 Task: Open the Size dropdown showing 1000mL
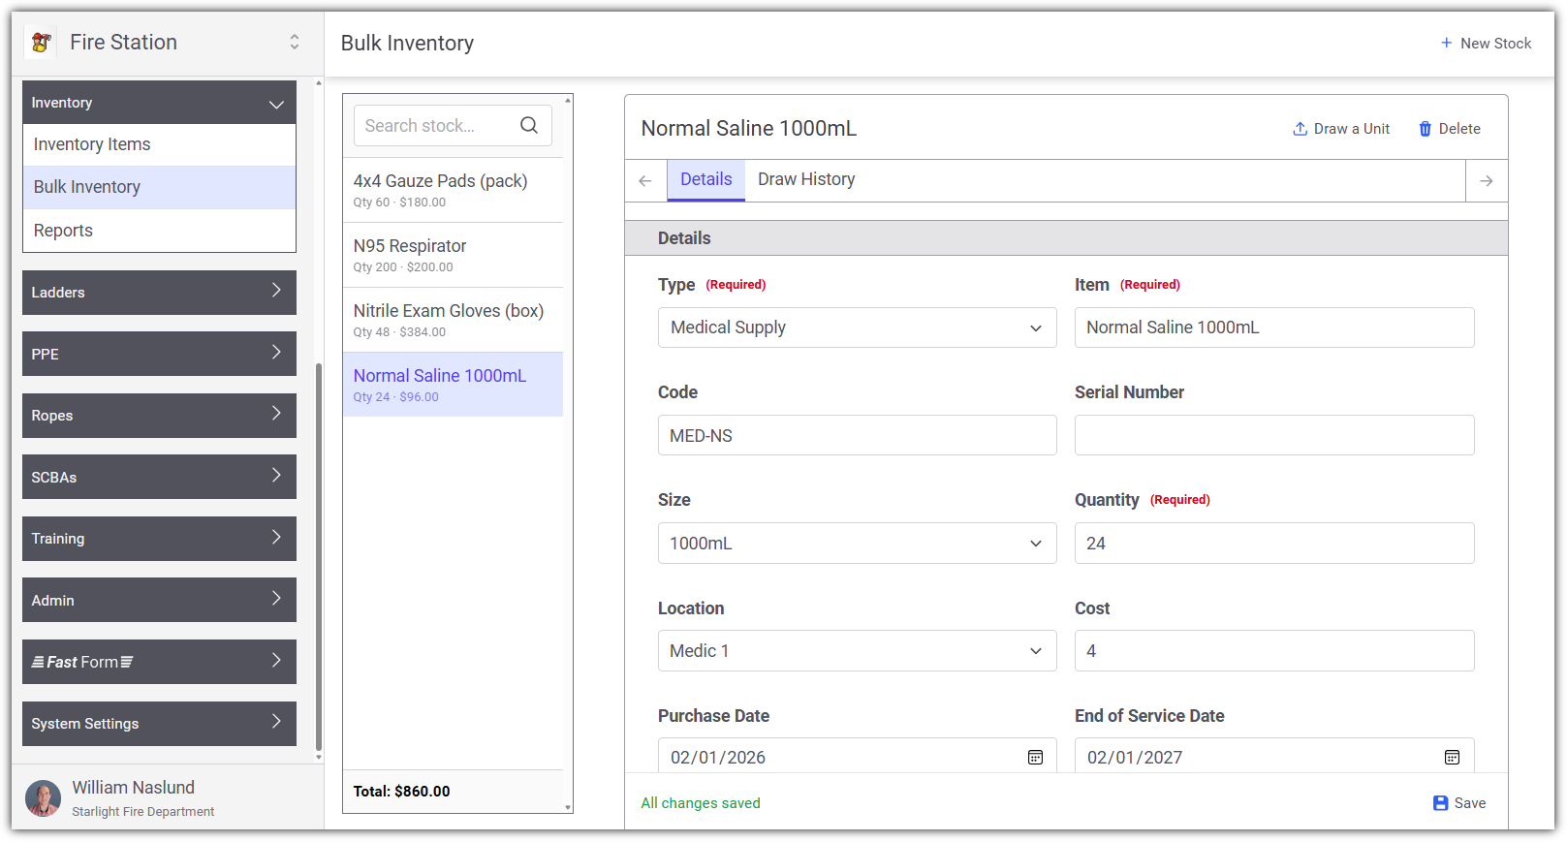click(x=857, y=544)
